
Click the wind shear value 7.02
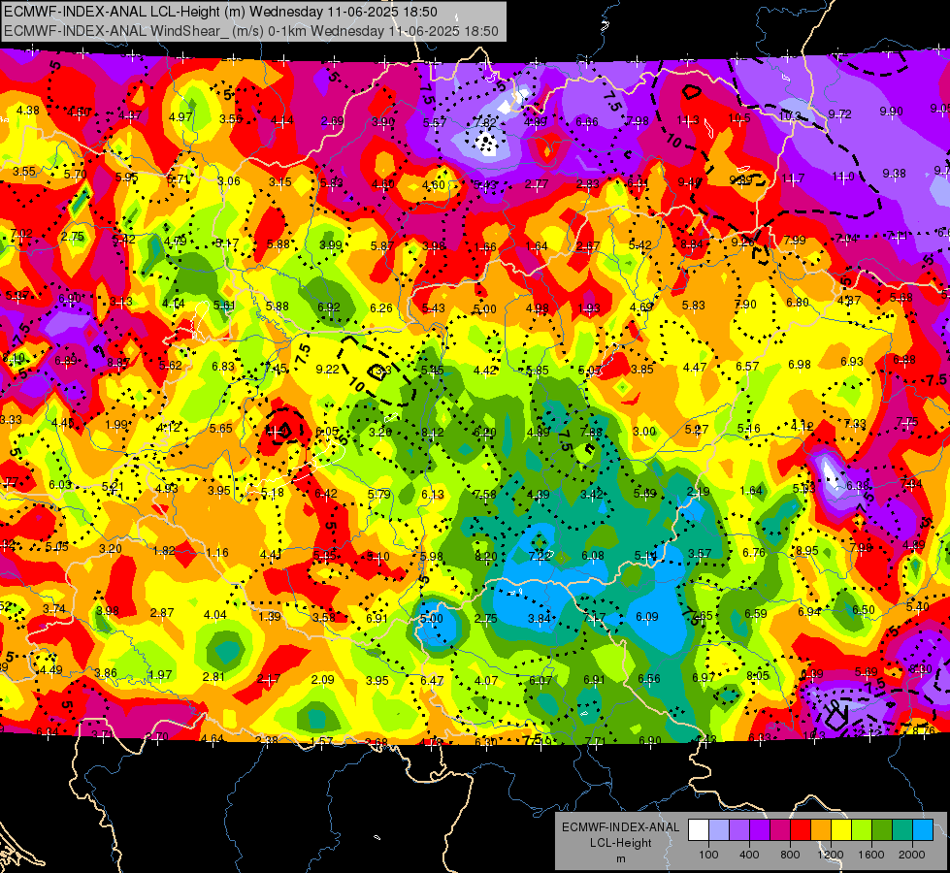(21, 233)
